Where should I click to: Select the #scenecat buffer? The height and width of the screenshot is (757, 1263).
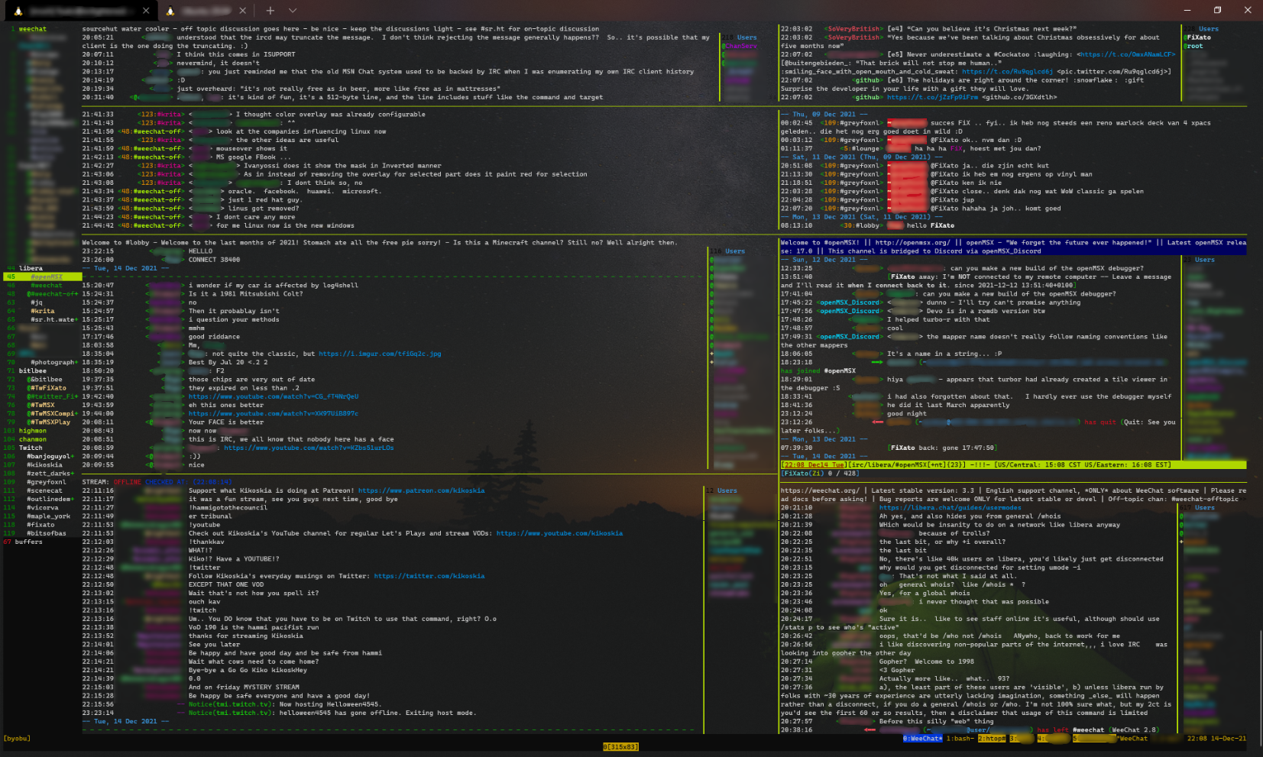(x=44, y=490)
